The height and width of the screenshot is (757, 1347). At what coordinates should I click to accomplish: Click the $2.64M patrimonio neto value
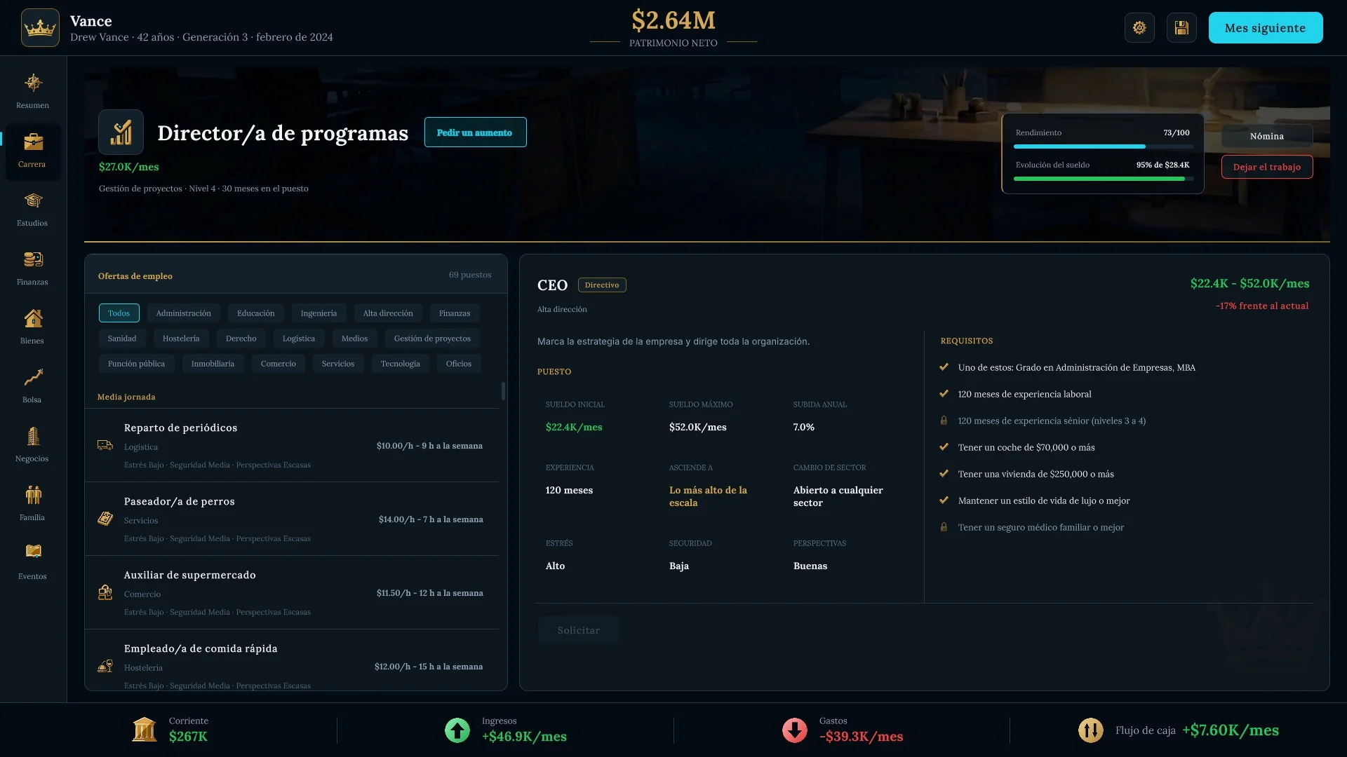(x=673, y=20)
